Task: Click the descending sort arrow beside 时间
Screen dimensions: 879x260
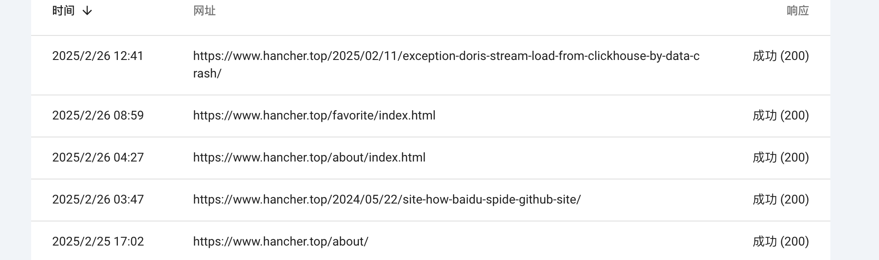Action: tap(87, 11)
